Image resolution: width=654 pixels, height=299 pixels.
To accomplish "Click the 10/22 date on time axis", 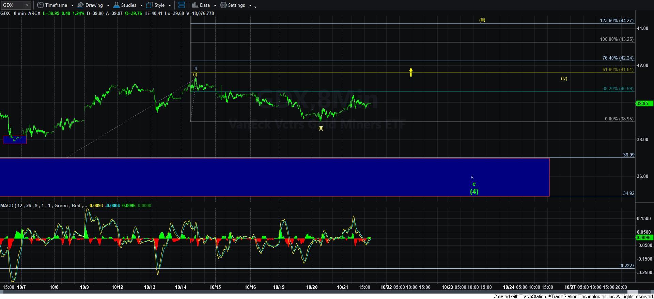I will click(x=386, y=287).
